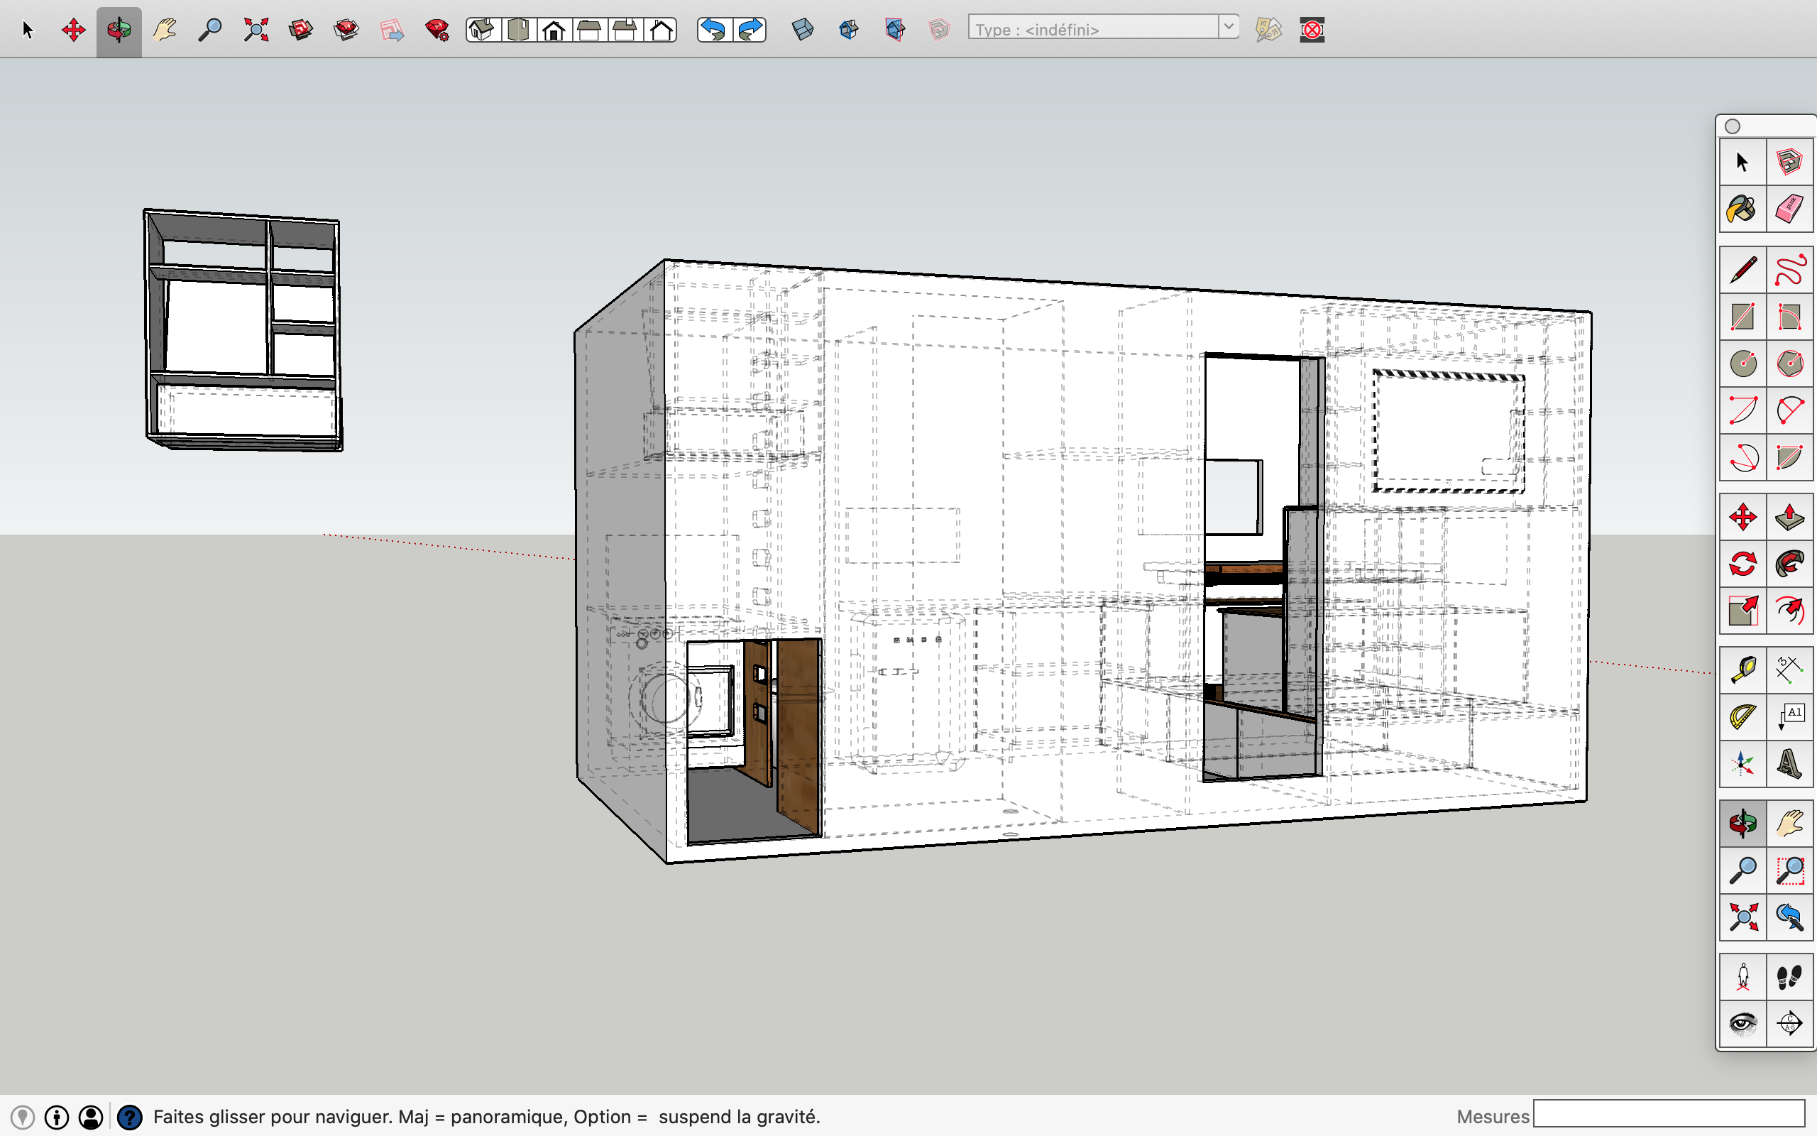Click the undo blue arrow button
The image size is (1817, 1136).
(713, 30)
